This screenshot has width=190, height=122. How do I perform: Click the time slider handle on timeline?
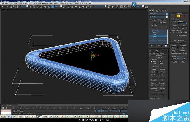point(8,105)
